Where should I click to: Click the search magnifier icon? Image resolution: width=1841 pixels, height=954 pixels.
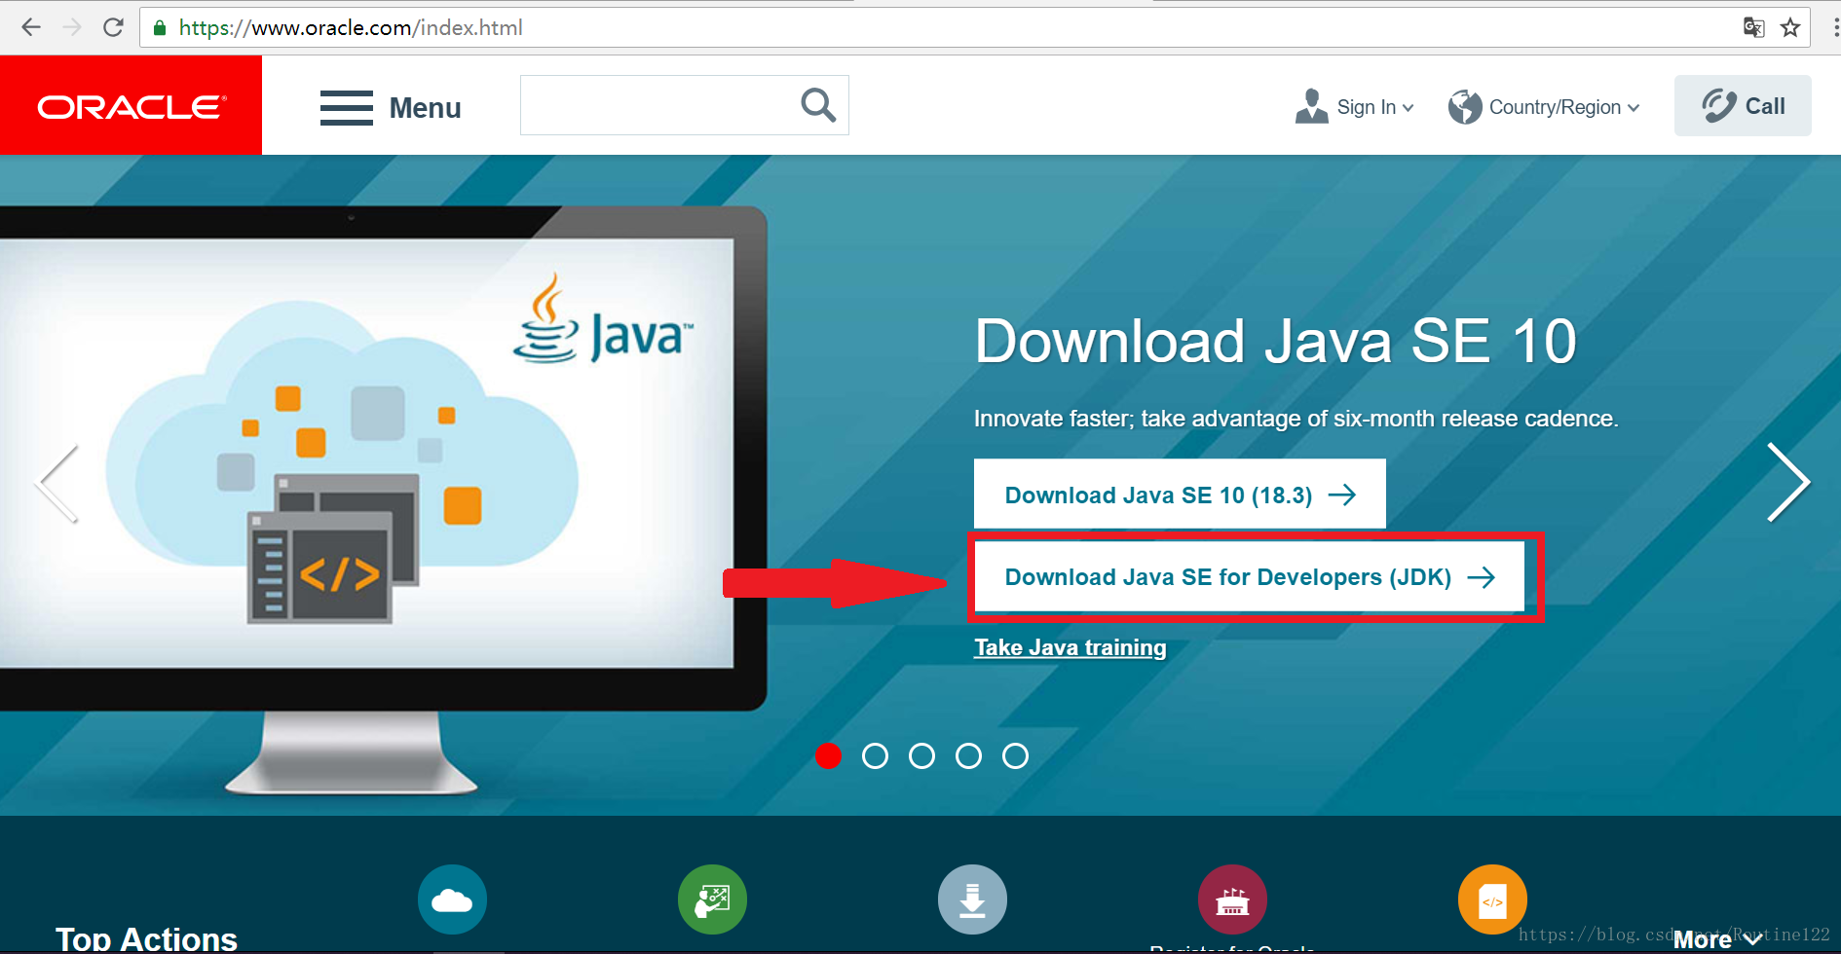tap(818, 105)
